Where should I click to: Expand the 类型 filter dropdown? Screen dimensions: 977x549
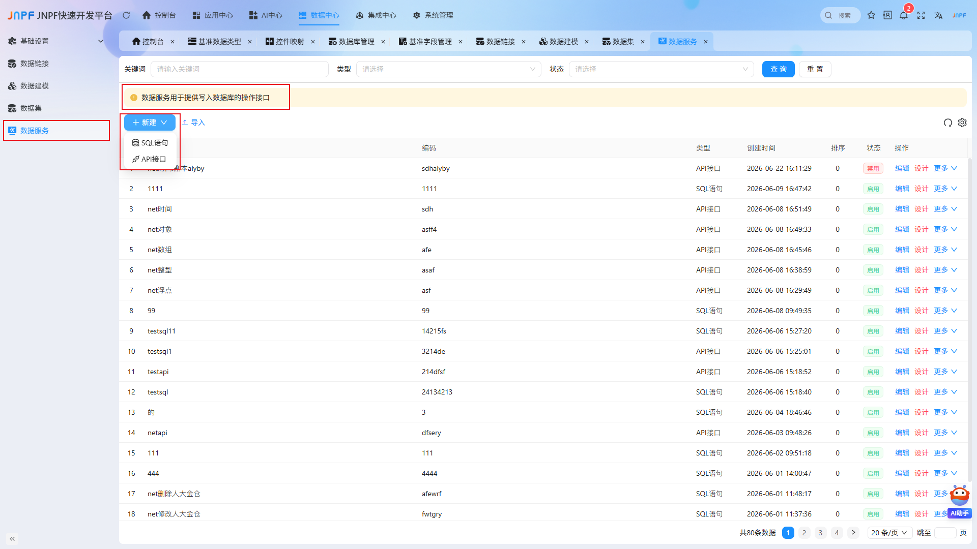pyautogui.click(x=448, y=69)
